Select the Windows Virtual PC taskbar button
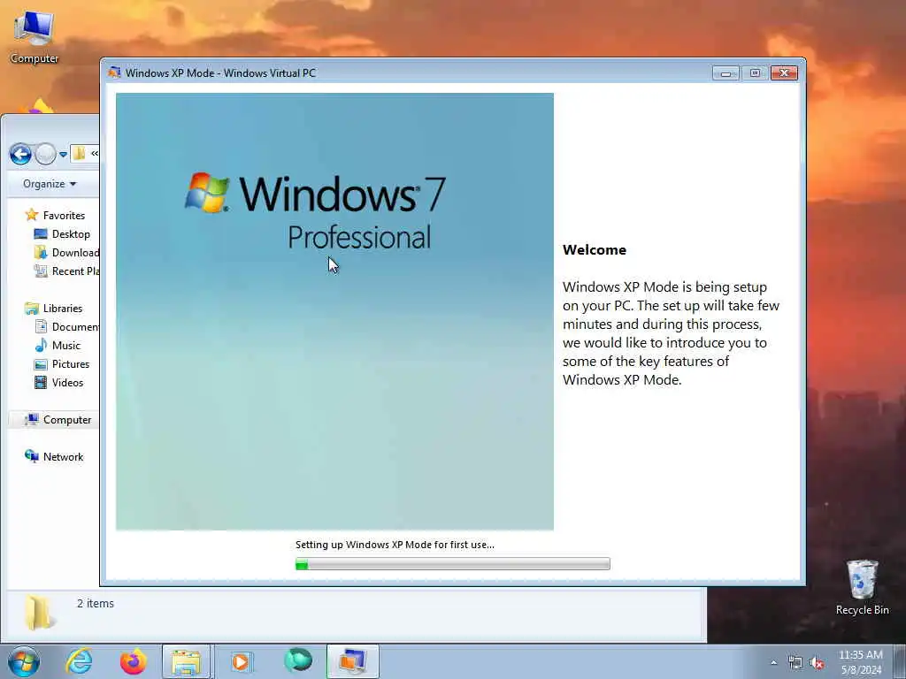906x679 pixels. [x=352, y=661]
